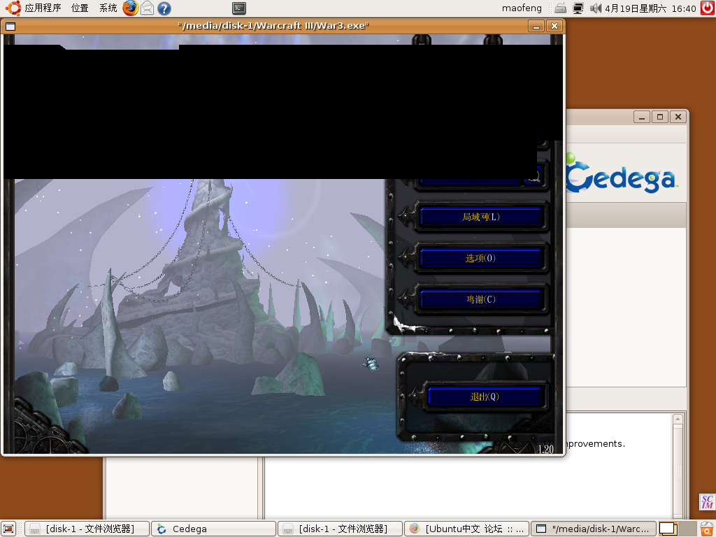Click the red power shutdown icon

(x=708, y=8)
